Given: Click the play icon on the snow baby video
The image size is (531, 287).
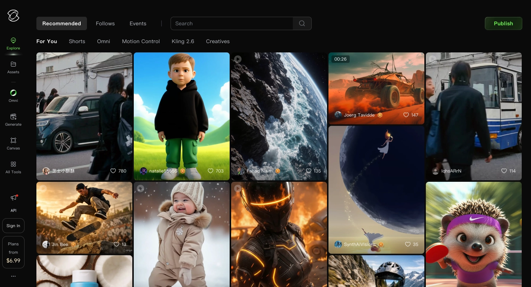Looking at the screenshot, I should [x=140, y=188].
